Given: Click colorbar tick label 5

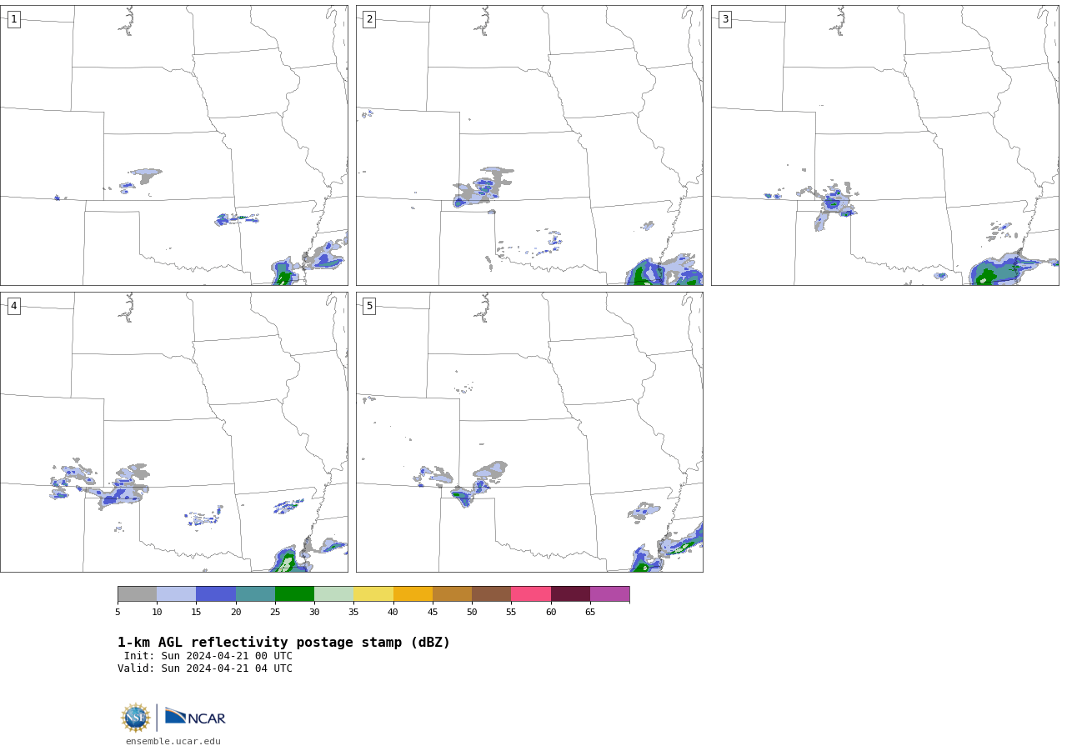Looking at the screenshot, I should [118, 613].
